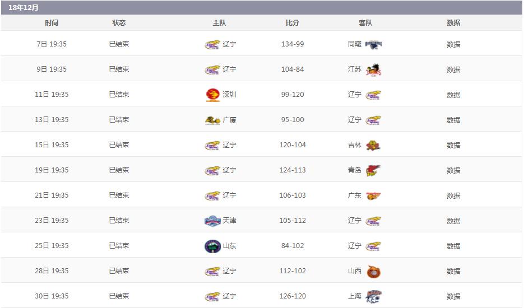Click the 上海 team logo icon
This screenshot has width=524, height=308.
373,296
